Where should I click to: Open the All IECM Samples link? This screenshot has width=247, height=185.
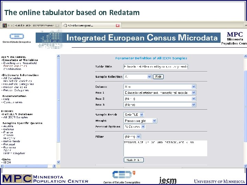14,117
